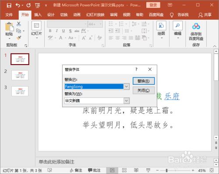
Task: Open the font name combo box
Action: (x=67, y=24)
